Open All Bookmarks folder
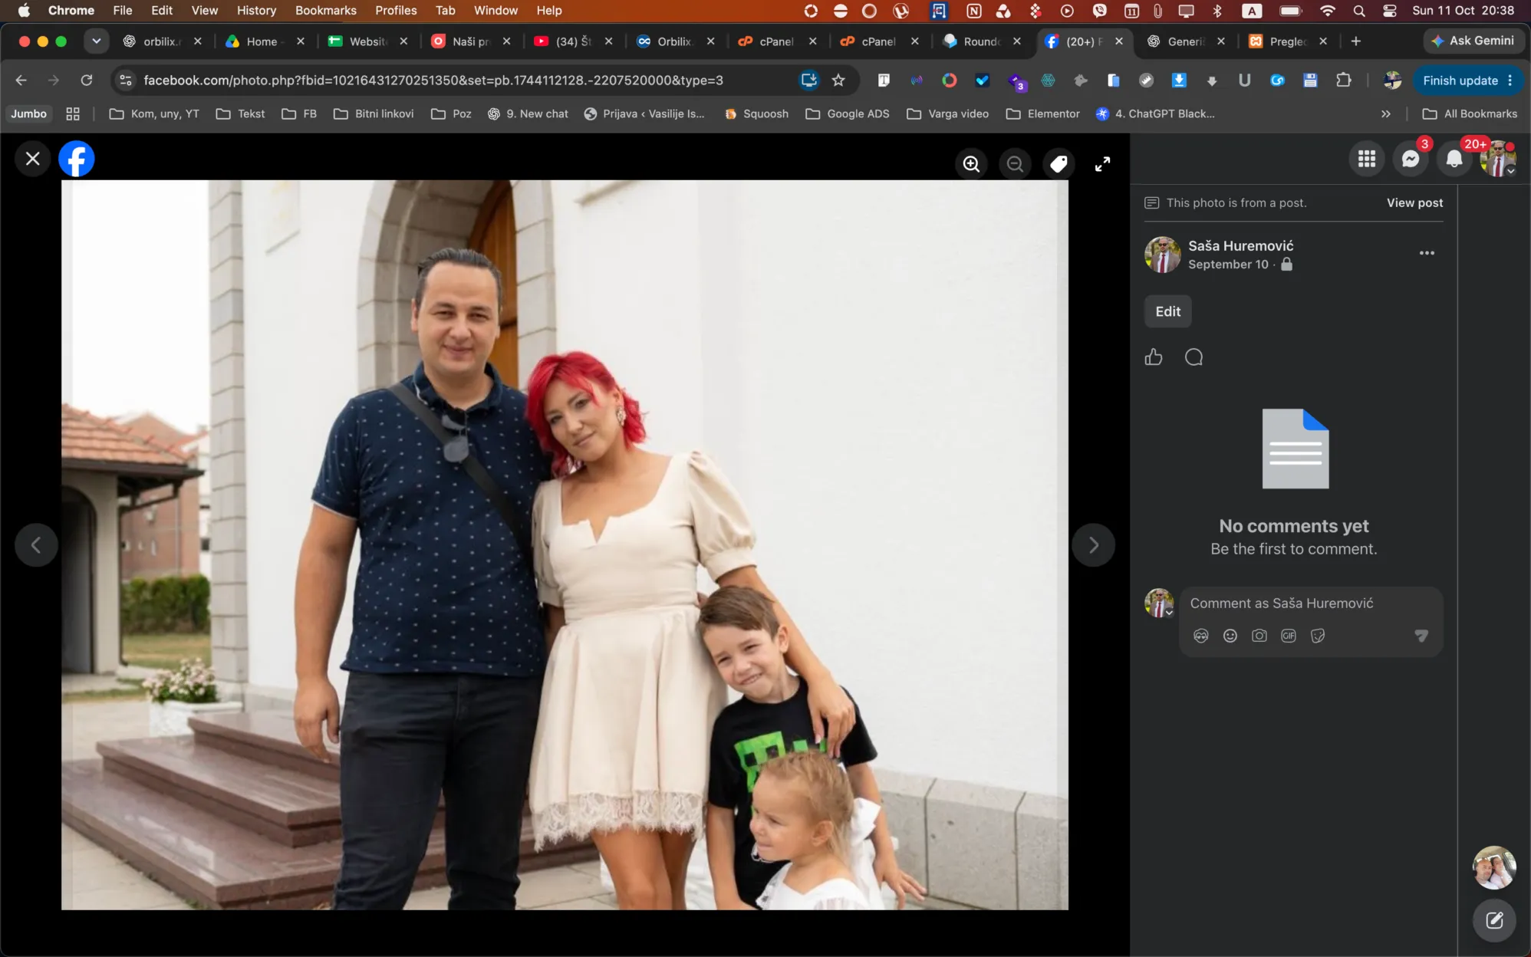1531x957 pixels. click(1470, 113)
